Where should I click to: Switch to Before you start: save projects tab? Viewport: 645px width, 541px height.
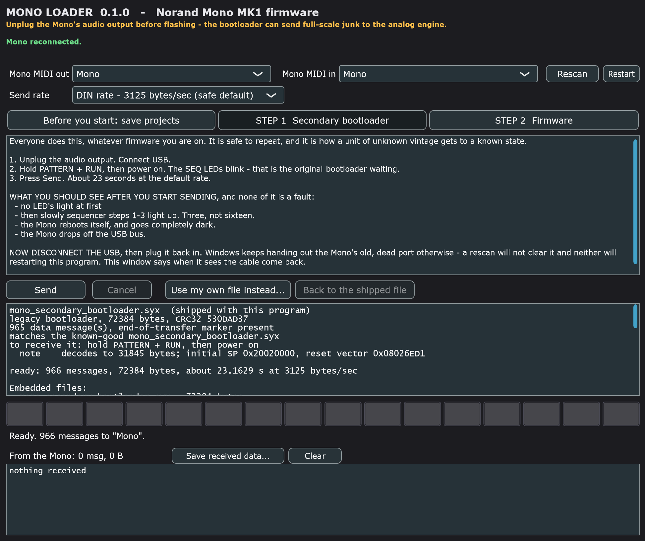pos(111,120)
